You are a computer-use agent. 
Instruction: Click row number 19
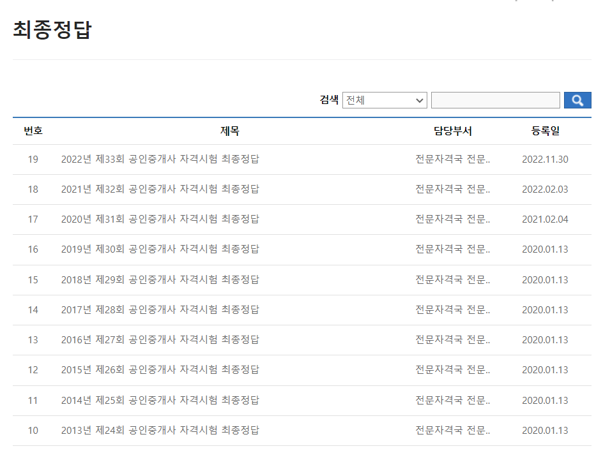click(x=33, y=160)
